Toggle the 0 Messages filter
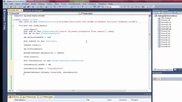Image resolution: width=182 pixels, height=102 pixels. point(46,97)
